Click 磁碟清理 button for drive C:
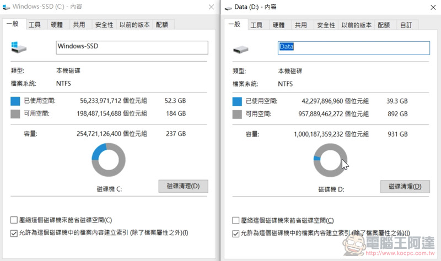The height and width of the screenshot is (261, 441). tap(183, 186)
